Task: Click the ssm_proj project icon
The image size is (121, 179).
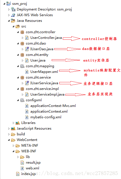Action: [x=9, y=3]
